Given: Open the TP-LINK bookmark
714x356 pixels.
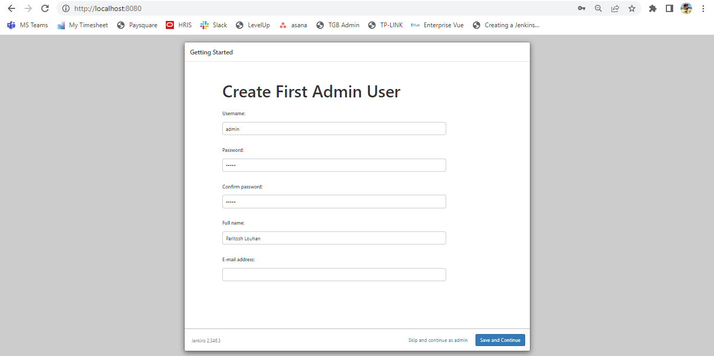Looking at the screenshot, I should click(x=386, y=25).
